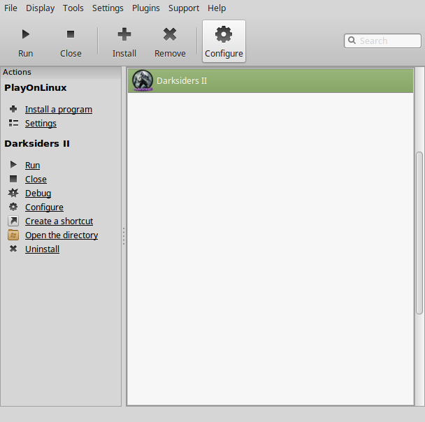Click the magnifier icon in the Search box
Viewport: 425px width, 422px height.
352,41
